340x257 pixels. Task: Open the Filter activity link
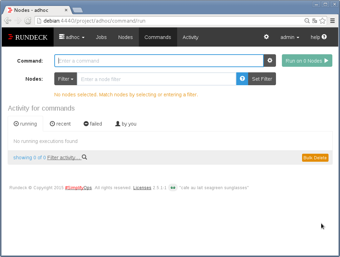(x=67, y=157)
